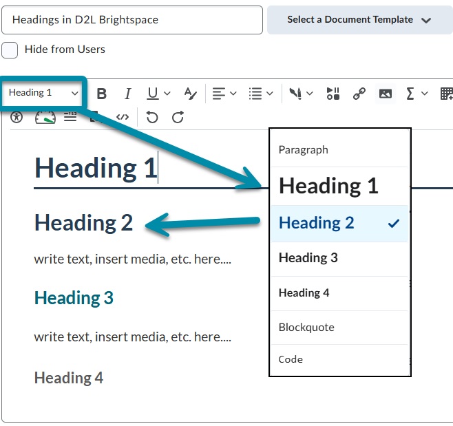
Task: Click the Heading 4 text in editor
Action: [69, 378]
